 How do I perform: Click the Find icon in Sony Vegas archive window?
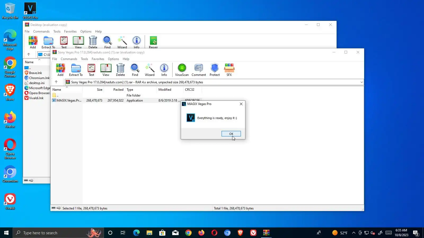click(135, 70)
